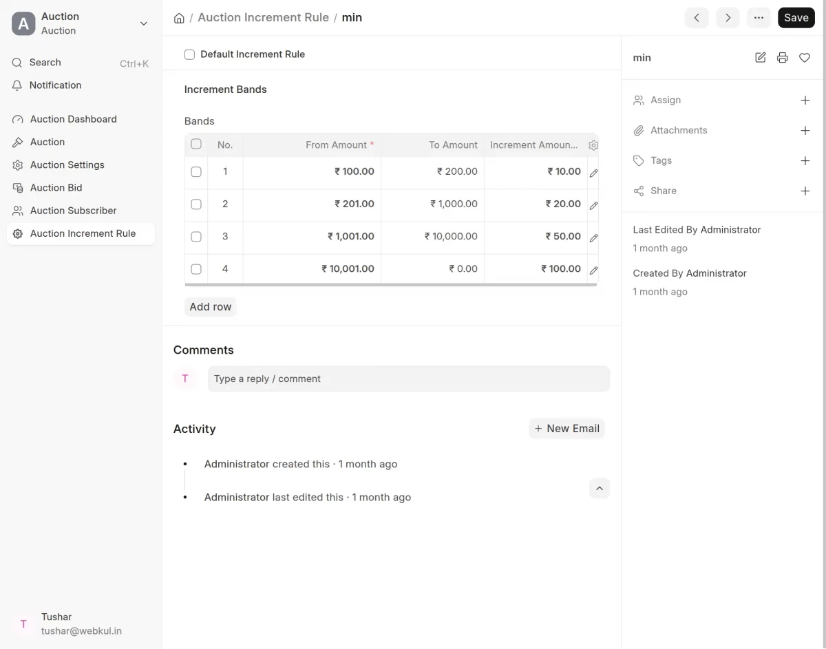Expand the Auction workspace switcher chevron
Image resolution: width=826 pixels, height=649 pixels.
(x=144, y=23)
